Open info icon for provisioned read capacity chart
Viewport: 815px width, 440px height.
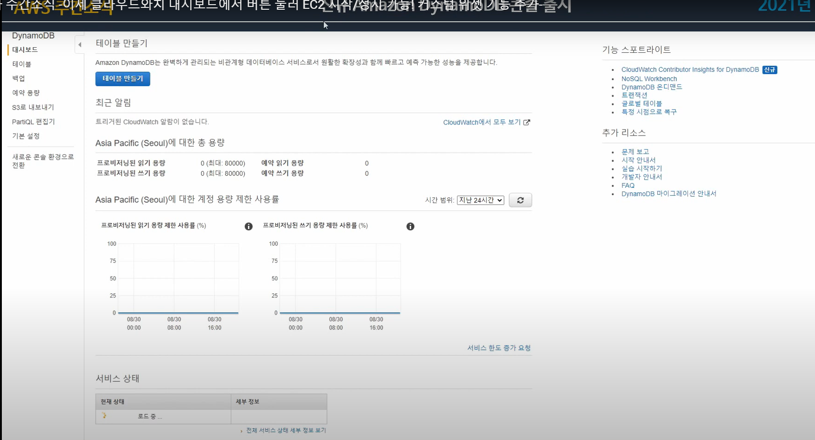pyautogui.click(x=248, y=226)
